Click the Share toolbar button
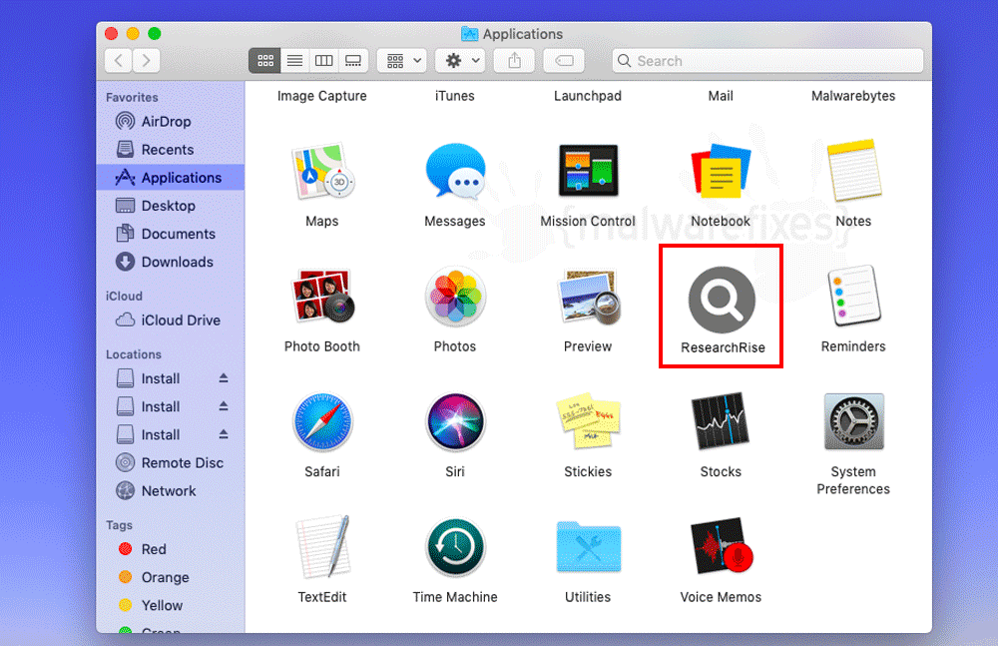 click(514, 61)
